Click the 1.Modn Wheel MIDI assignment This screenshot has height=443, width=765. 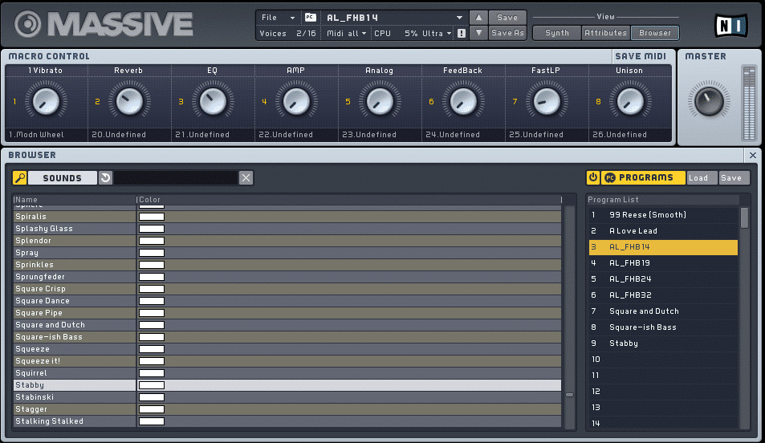pos(47,135)
